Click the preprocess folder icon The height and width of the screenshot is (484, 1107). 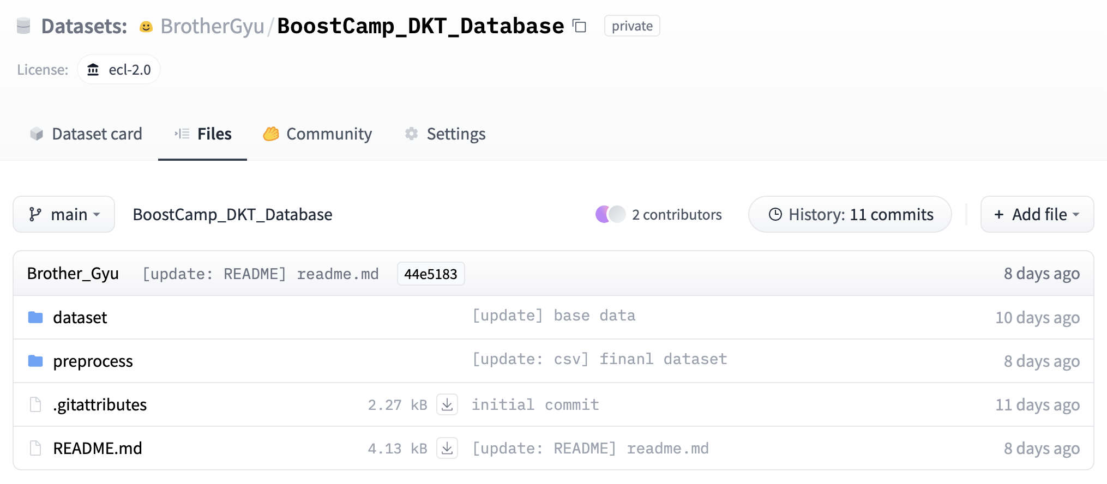35,361
